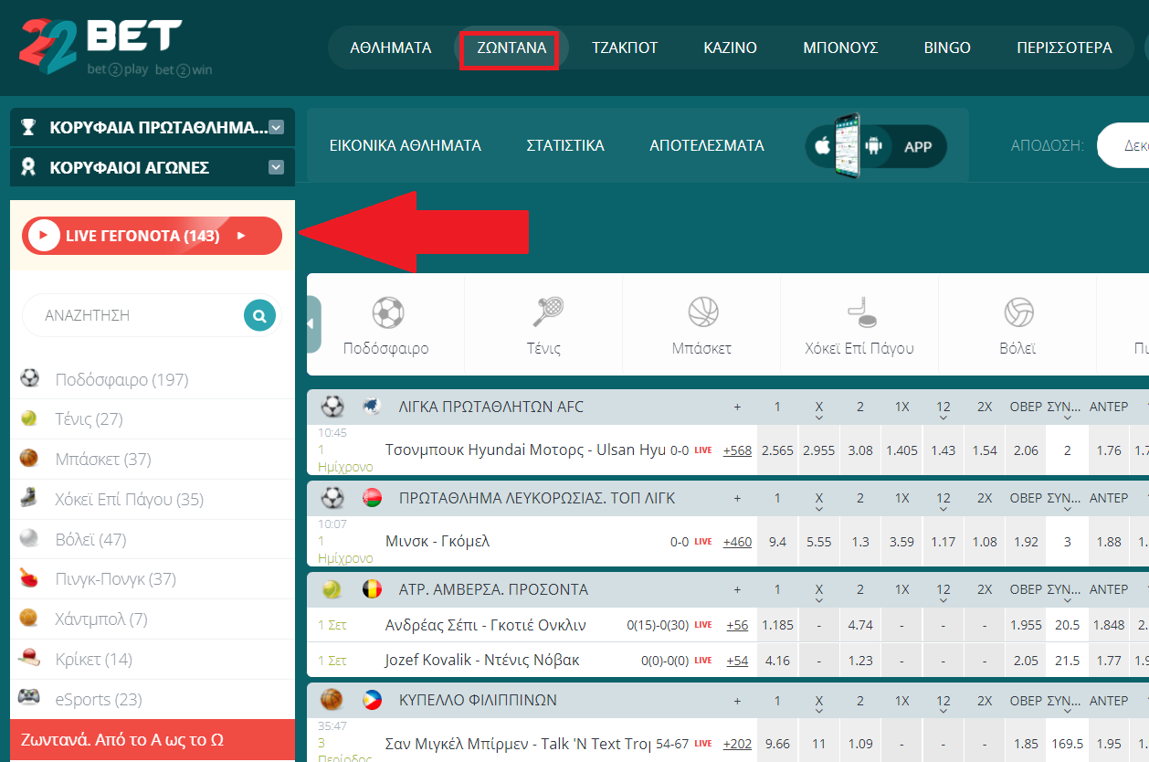Open the ΜΠΟΝΟΥΣ menu item
This screenshot has height=762, width=1149.
tap(840, 48)
